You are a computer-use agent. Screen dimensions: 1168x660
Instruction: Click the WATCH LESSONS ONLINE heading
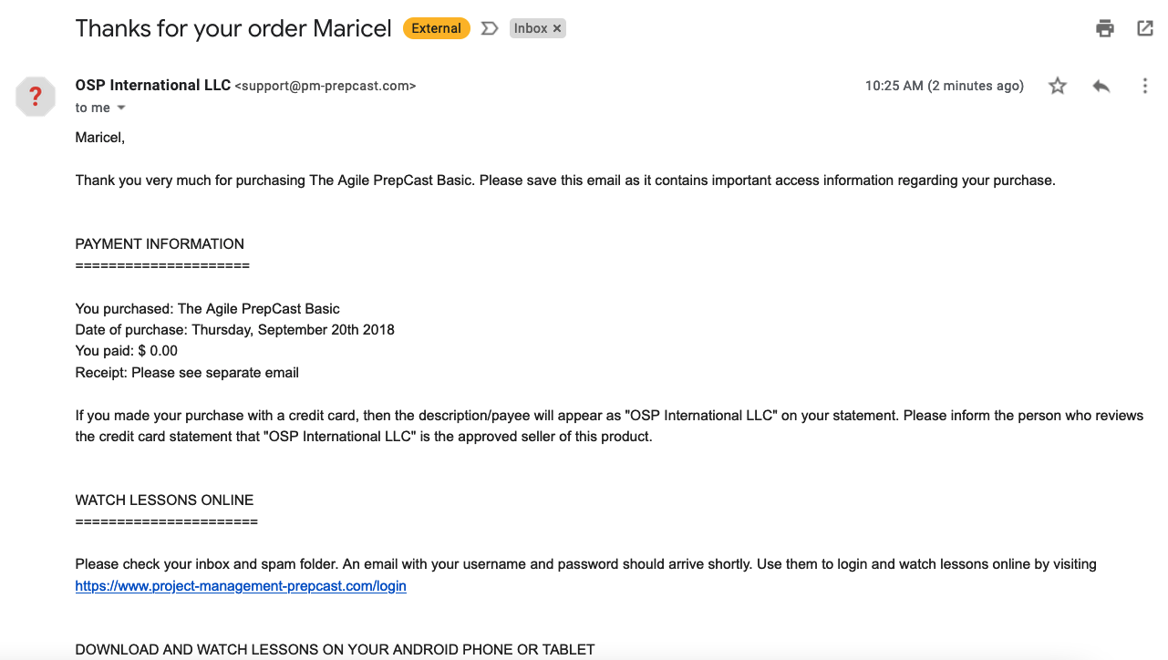click(164, 500)
